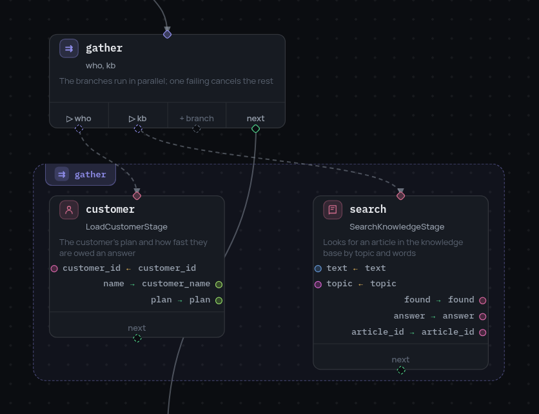Click the customer_name output port circle

pyautogui.click(x=219, y=284)
